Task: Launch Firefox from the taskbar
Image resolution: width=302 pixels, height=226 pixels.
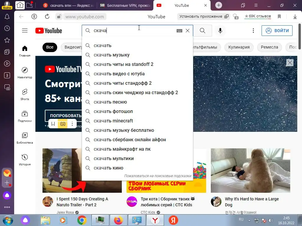Action: 118,220
